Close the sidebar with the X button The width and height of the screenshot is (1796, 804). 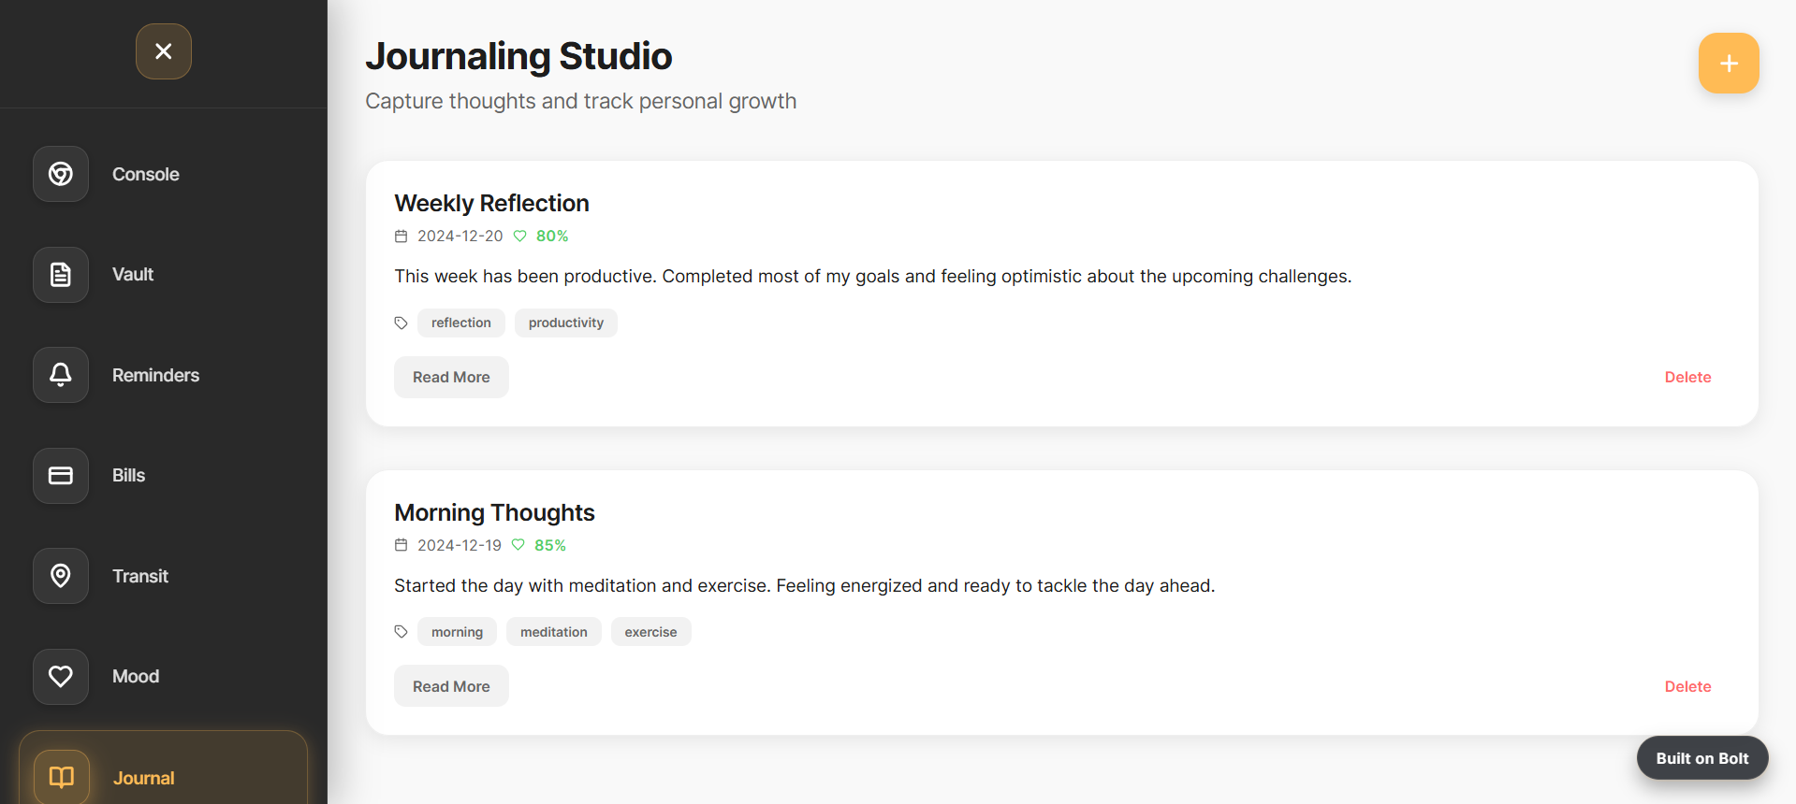coord(164,51)
